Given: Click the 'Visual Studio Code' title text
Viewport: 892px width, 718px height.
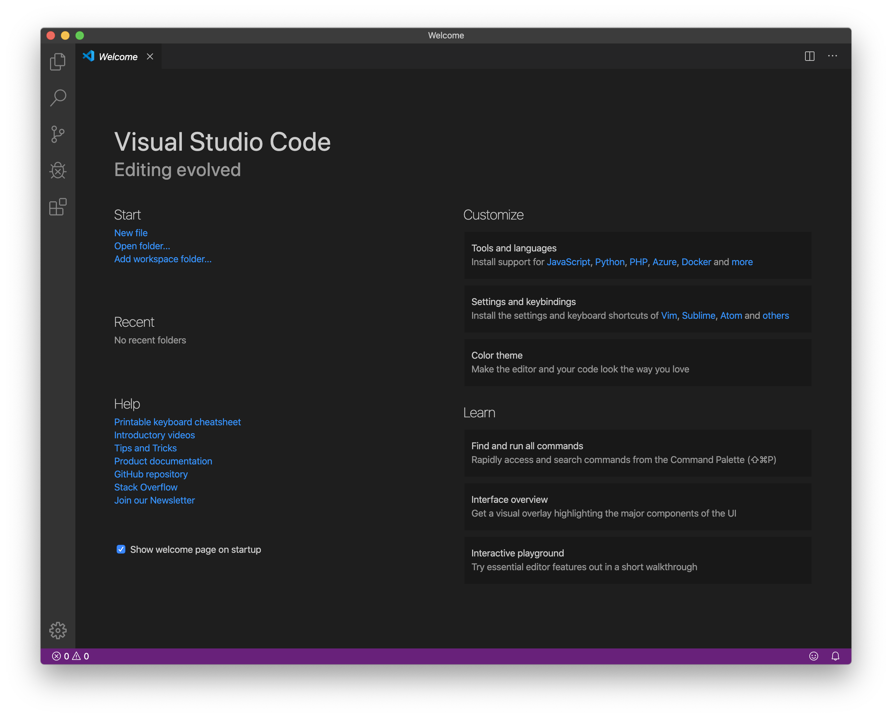Looking at the screenshot, I should tap(222, 142).
